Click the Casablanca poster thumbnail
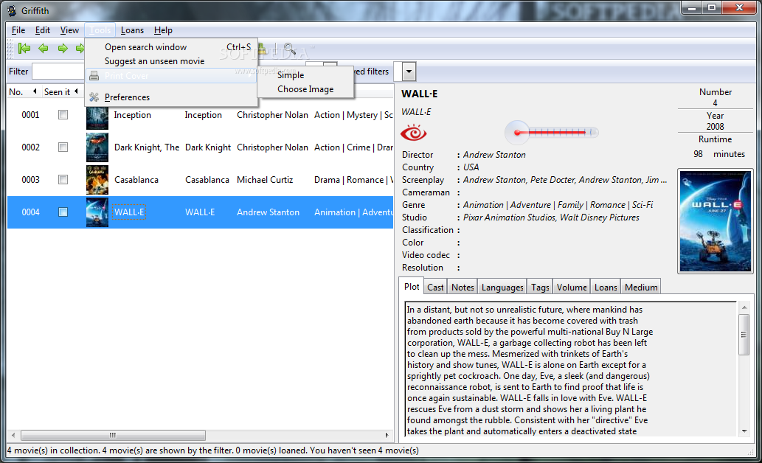Viewport: 762px width, 463px height. 97,180
